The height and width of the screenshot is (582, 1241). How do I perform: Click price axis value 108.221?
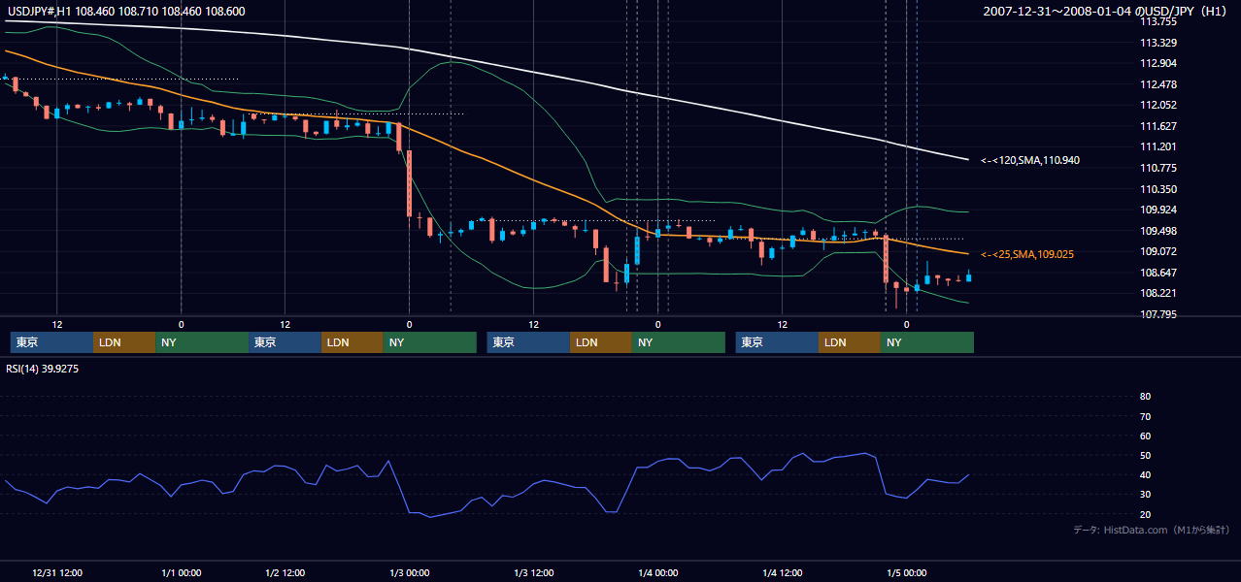click(x=1157, y=293)
